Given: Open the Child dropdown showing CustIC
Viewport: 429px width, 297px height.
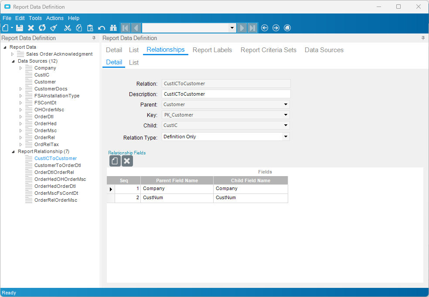Looking at the screenshot, I should (x=286, y=125).
